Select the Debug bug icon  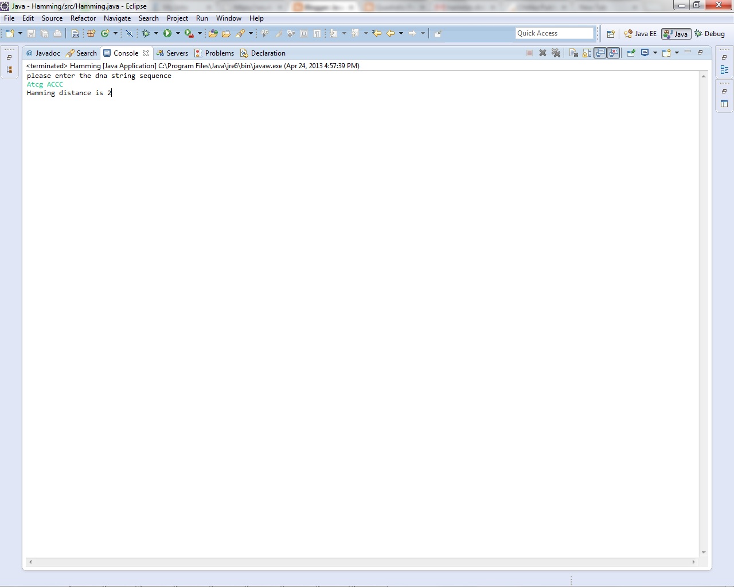146,33
